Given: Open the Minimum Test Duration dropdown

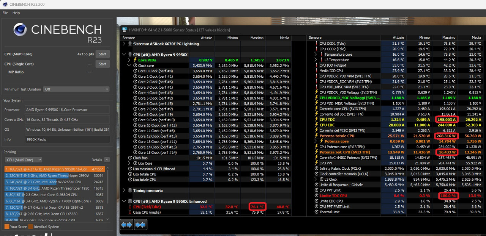Looking at the screenshot, I should click(77, 89).
